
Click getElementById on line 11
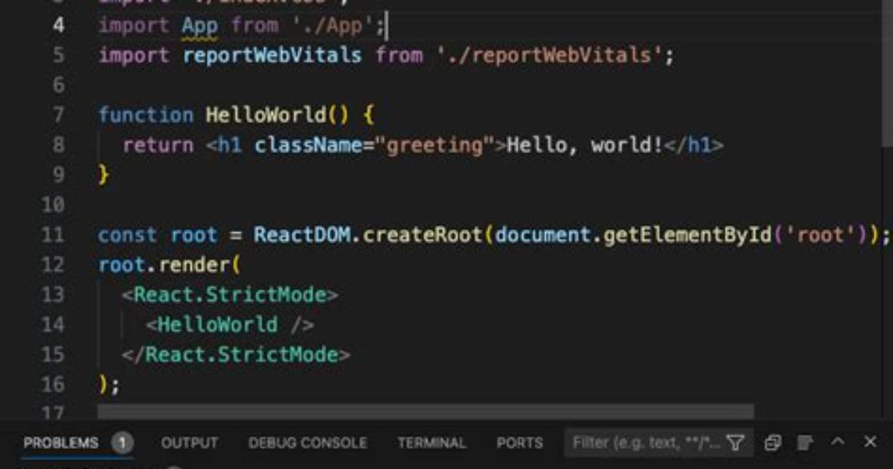pyautogui.click(x=688, y=234)
